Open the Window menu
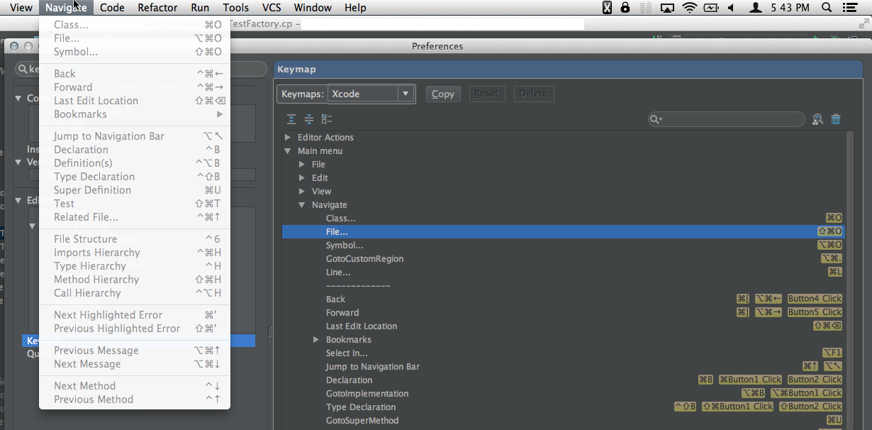This screenshot has height=430, width=872. coord(313,8)
